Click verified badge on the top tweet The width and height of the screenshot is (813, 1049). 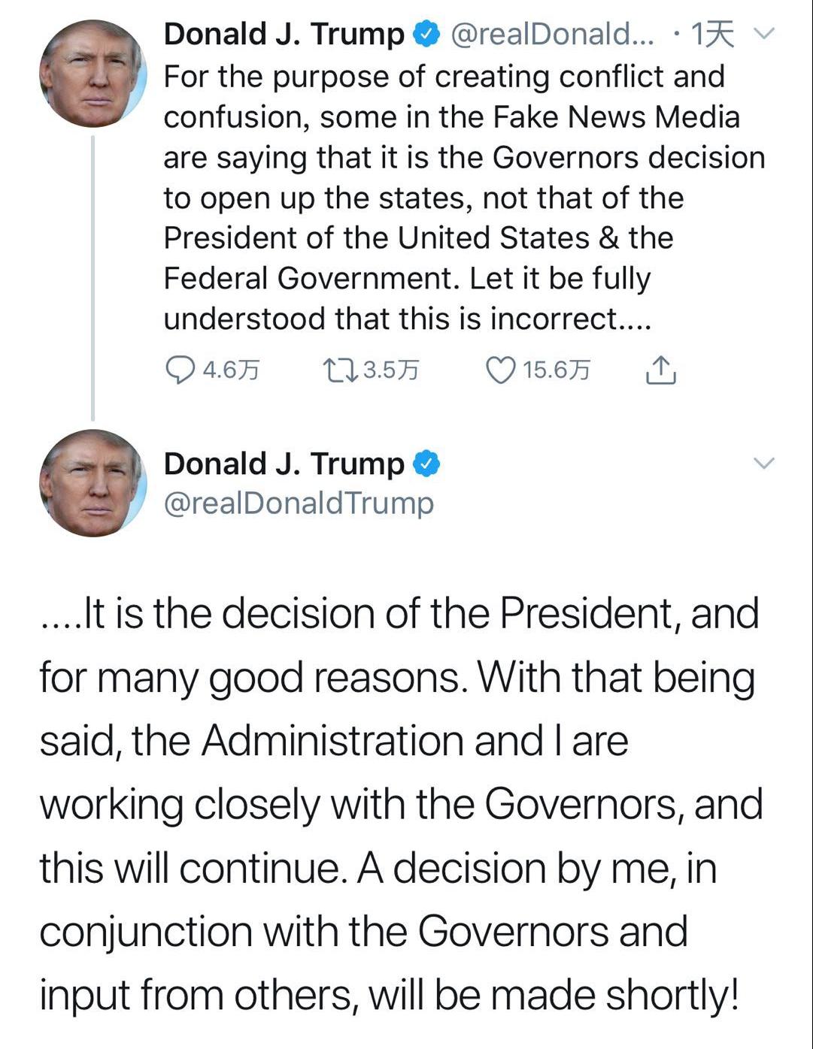point(425,35)
